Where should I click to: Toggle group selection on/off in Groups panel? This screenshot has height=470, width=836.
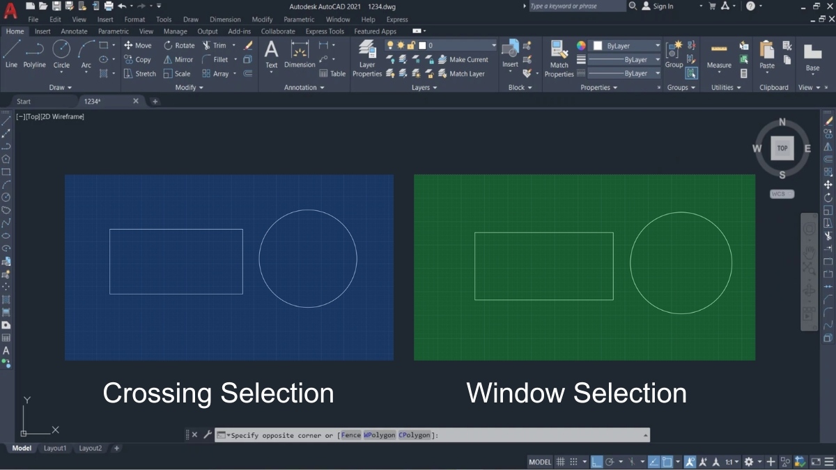(691, 73)
